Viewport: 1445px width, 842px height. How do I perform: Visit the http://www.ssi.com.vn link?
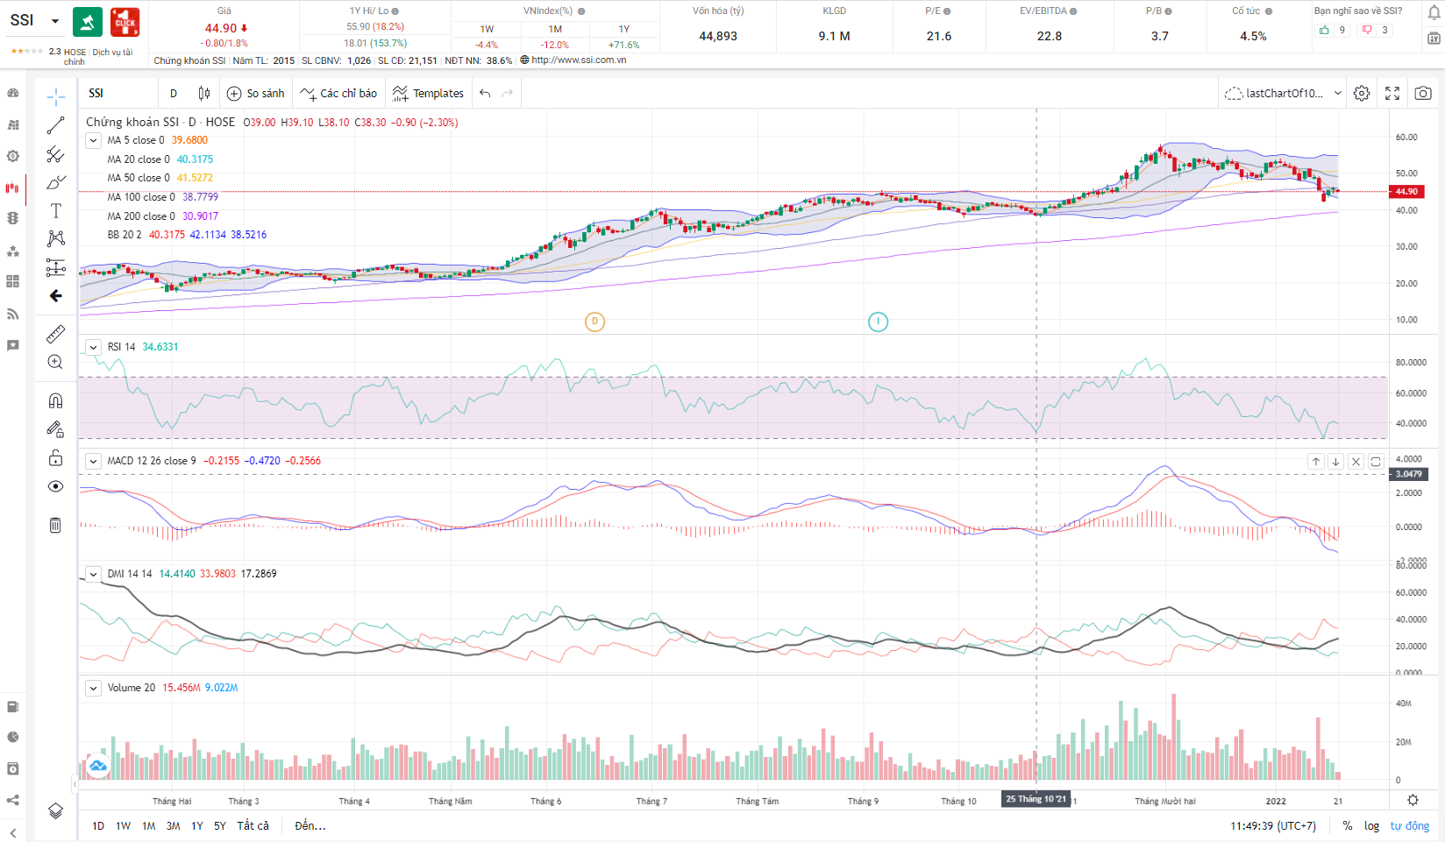coord(579,60)
